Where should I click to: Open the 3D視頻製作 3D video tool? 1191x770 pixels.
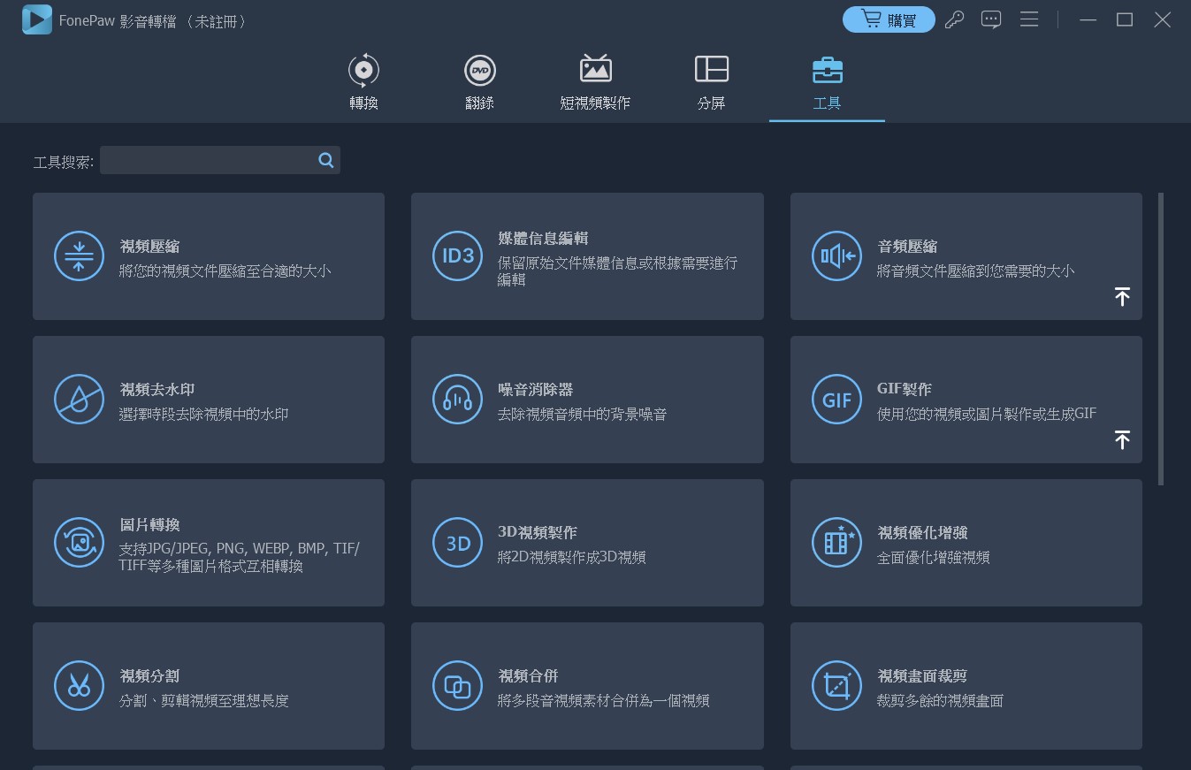pyautogui.click(x=587, y=542)
